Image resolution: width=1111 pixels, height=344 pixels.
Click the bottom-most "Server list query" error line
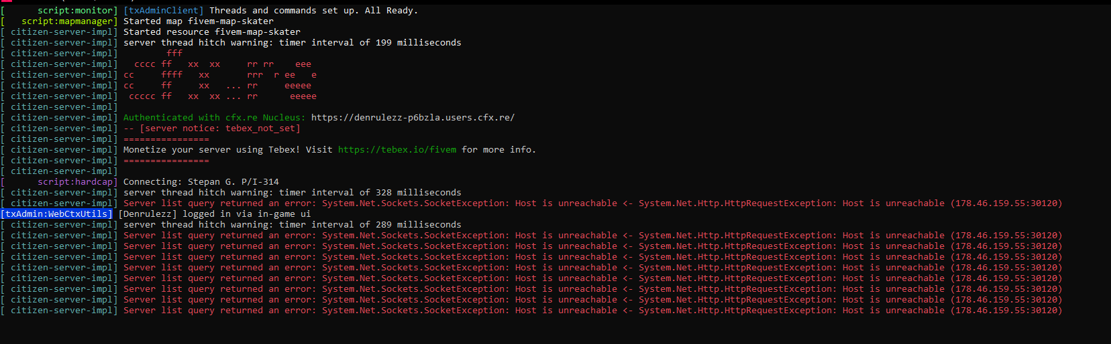592,311
